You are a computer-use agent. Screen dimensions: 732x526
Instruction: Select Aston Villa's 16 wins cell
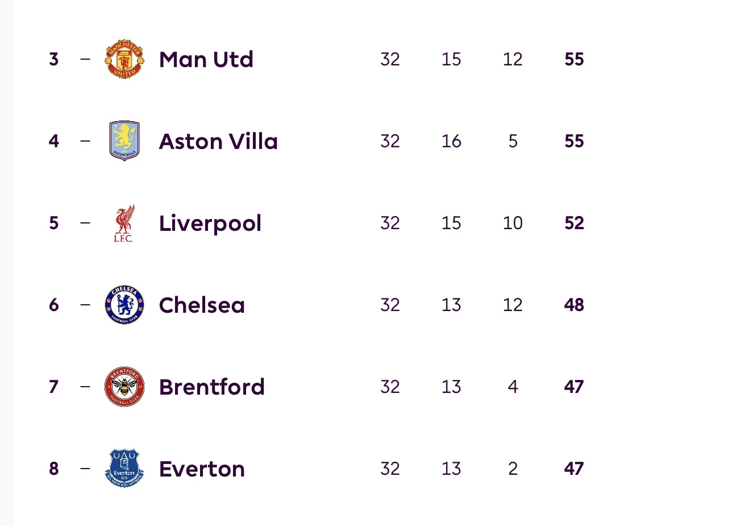(451, 141)
